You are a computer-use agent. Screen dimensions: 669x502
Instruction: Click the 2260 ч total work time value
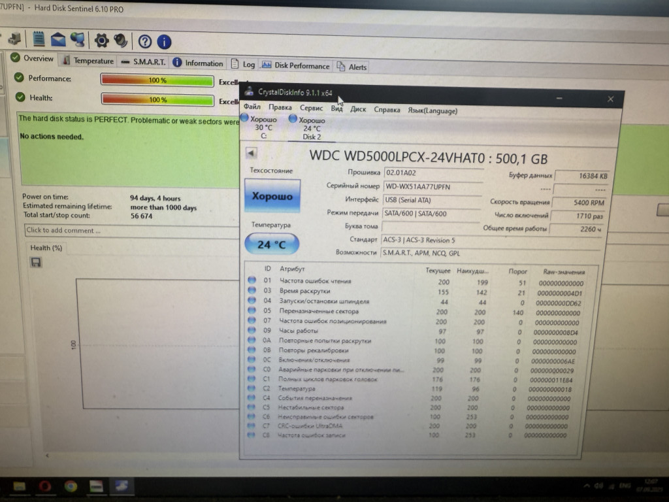(576, 229)
